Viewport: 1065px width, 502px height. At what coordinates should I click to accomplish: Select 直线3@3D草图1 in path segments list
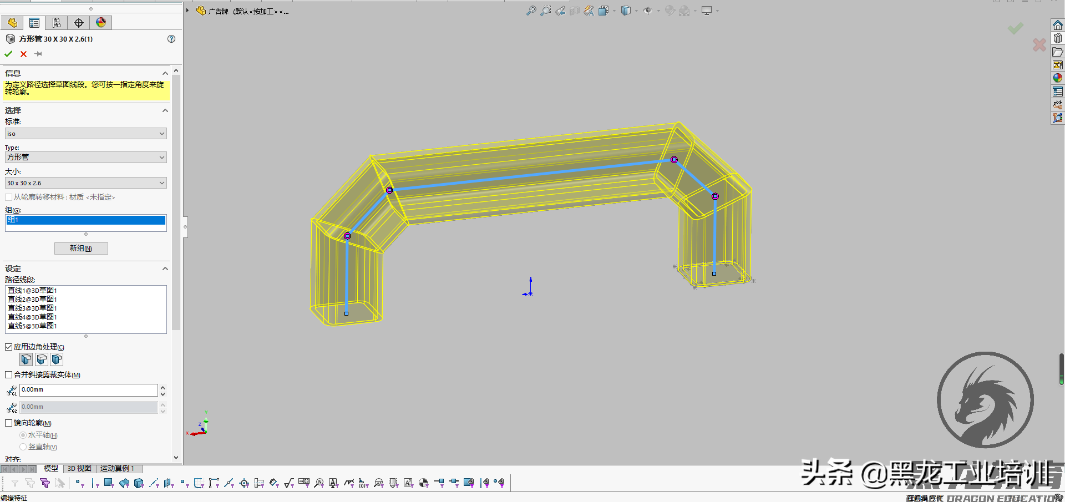[32, 308]
